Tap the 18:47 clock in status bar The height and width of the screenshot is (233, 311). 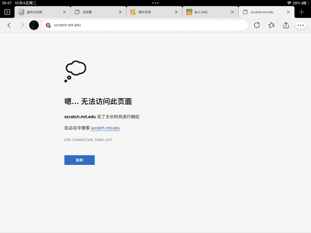7,3
